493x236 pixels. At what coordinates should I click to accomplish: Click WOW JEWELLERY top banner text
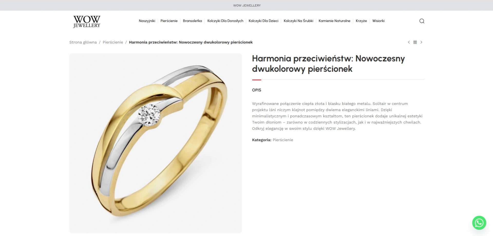point(247,5)
